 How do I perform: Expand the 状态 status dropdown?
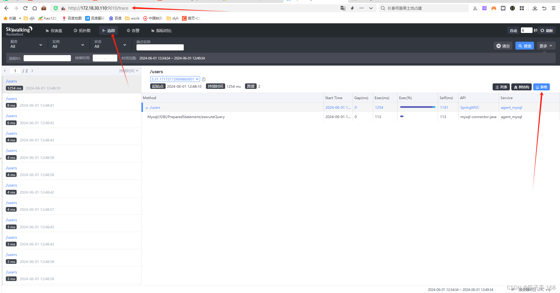click(x=110, y=45)
